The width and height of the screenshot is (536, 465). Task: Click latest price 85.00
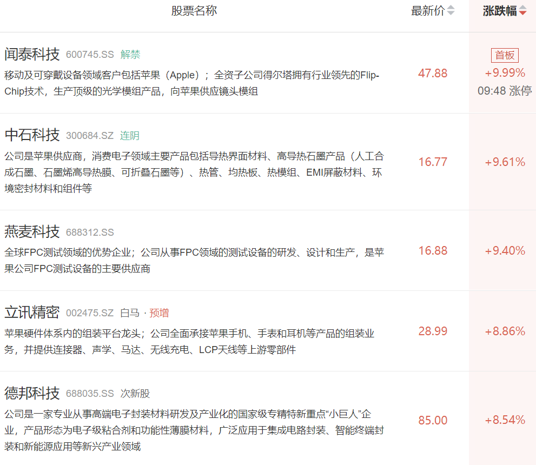[x=433, y=420]
